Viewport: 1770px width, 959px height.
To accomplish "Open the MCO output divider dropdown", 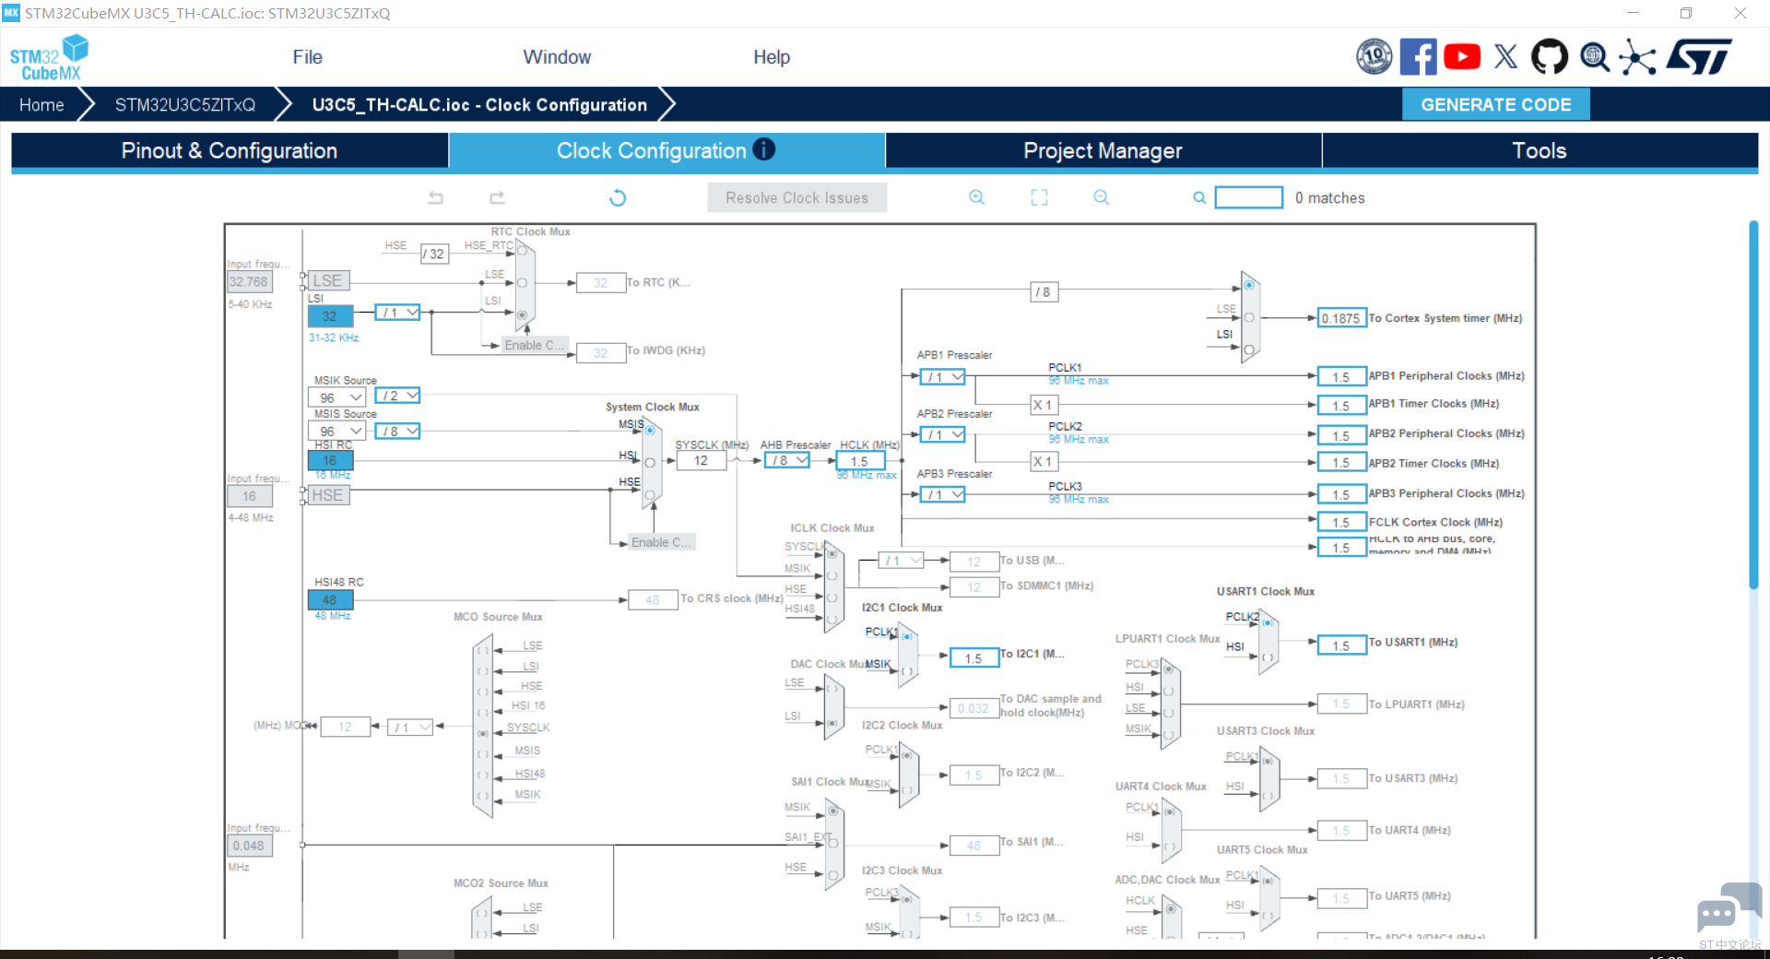I will coord(410,728).
